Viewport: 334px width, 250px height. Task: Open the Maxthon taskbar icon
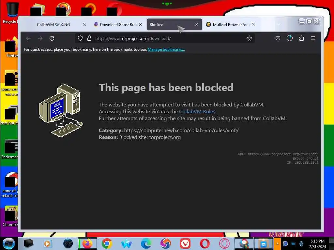tap(264, 243)
